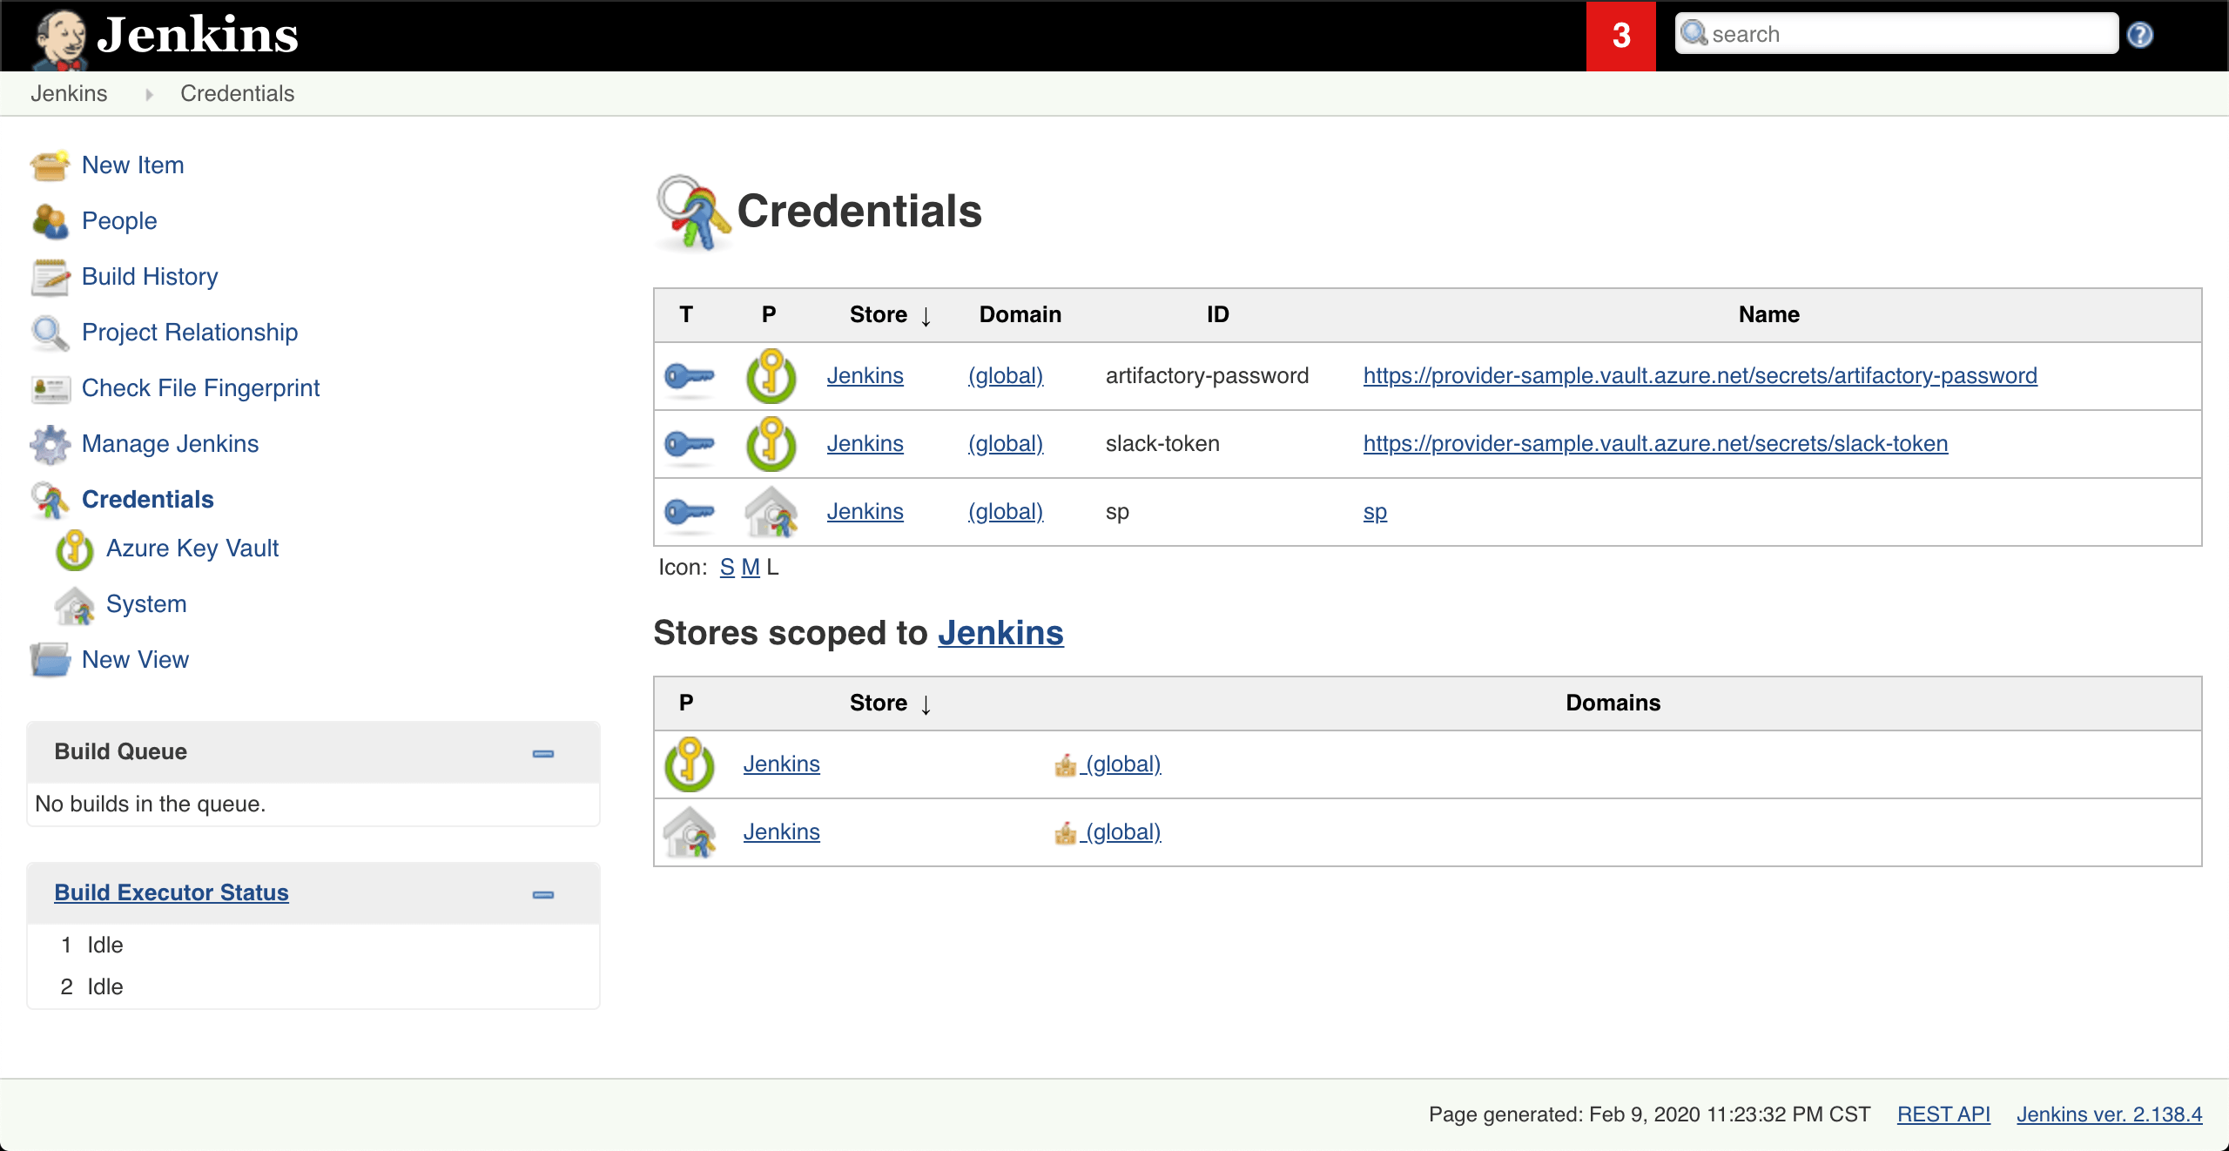Click the Project Relationship magnifier icon
The image size is (2229, 1151).
tap(50, 333)
